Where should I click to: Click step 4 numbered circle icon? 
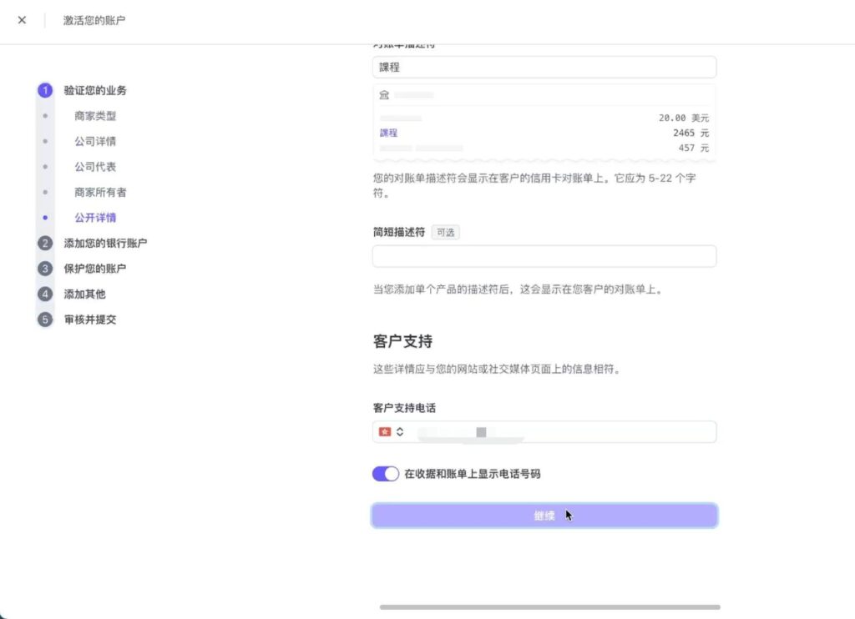pos(45,294)
